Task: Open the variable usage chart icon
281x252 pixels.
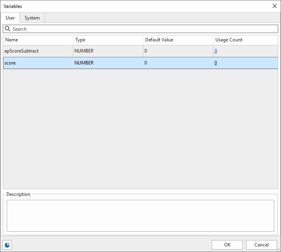Action: point(7,245)
